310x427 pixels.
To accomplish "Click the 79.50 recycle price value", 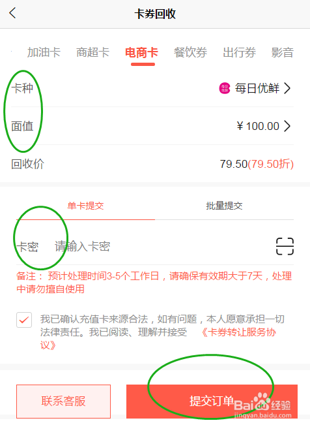I will point(234,165).
